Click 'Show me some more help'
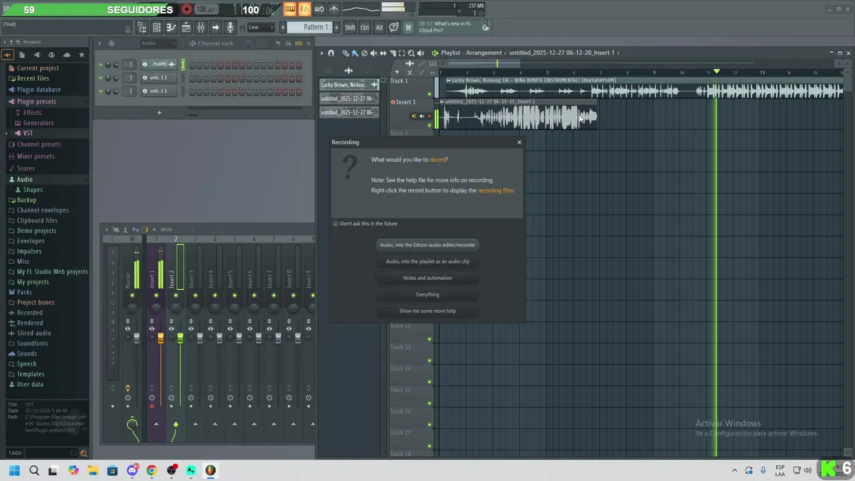This screenshot has height=481, width=855. [x=427, y=311]
